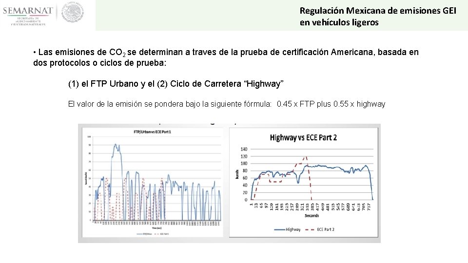Image resolution: width=468 pixels, height=263 pixels.
Task: Click the blue Highway legend line marker
Action: click(279, 229)
